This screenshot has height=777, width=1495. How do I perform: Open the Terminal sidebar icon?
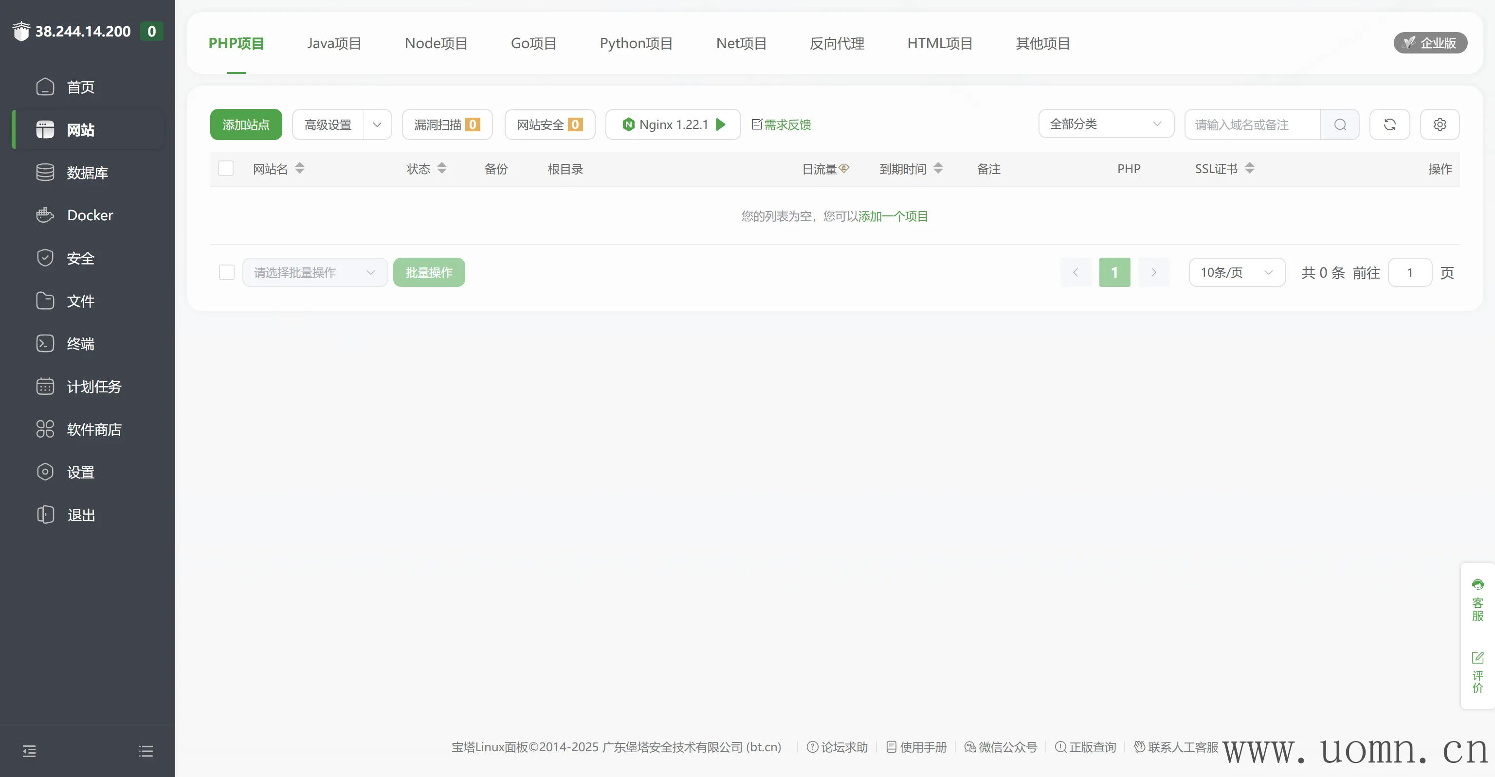coord(45,343)
